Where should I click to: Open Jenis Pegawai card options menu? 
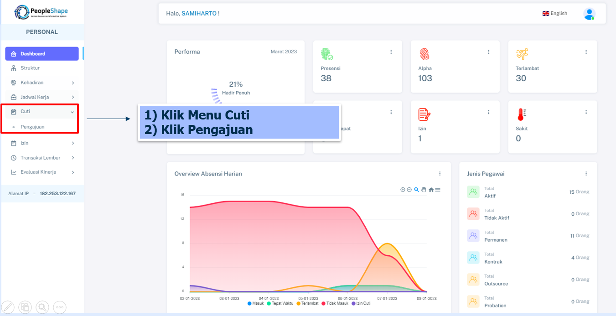586,174
